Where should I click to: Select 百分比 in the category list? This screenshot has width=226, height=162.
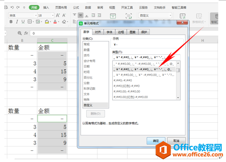[x=88, y=77]
